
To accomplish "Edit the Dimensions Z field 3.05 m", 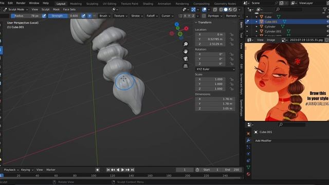I will 215,108.
